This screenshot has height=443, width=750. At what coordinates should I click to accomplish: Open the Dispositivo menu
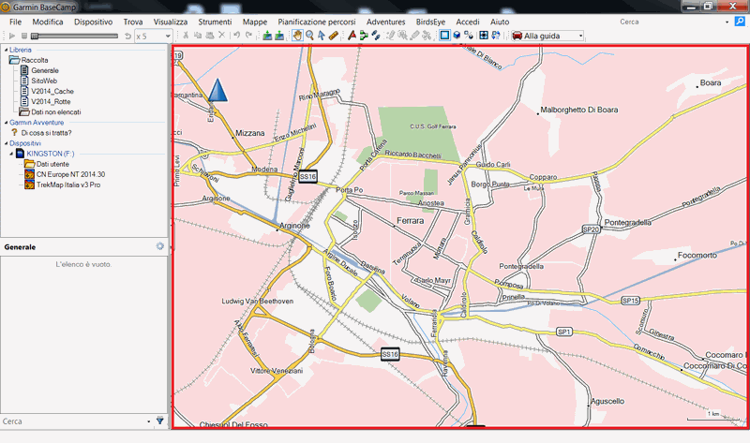[x=93, y=22]
